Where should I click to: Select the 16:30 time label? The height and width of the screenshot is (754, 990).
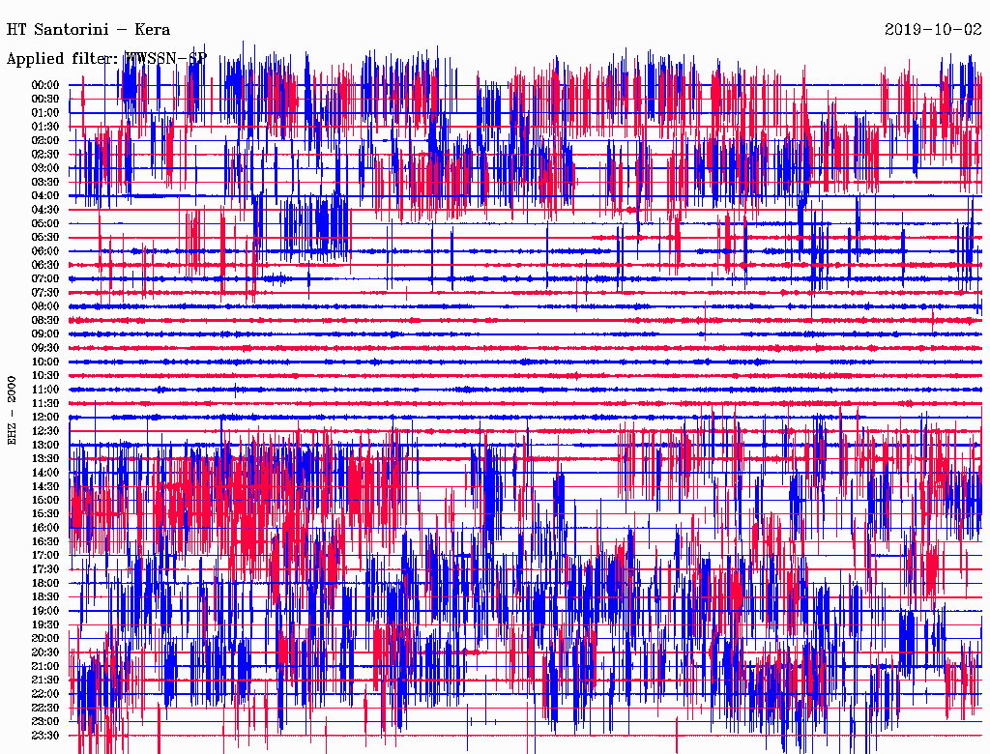pyautogui.click(x=45, y=542)
